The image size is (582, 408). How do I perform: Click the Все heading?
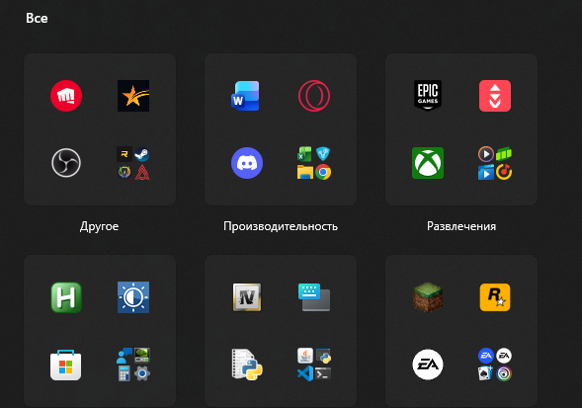click(37, 18)
